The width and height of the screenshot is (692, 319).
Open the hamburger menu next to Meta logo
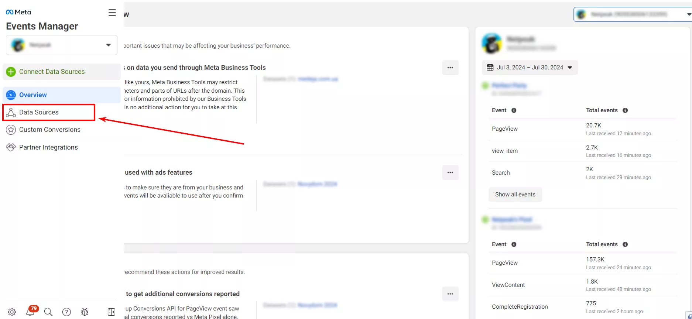tap(112, 13)
